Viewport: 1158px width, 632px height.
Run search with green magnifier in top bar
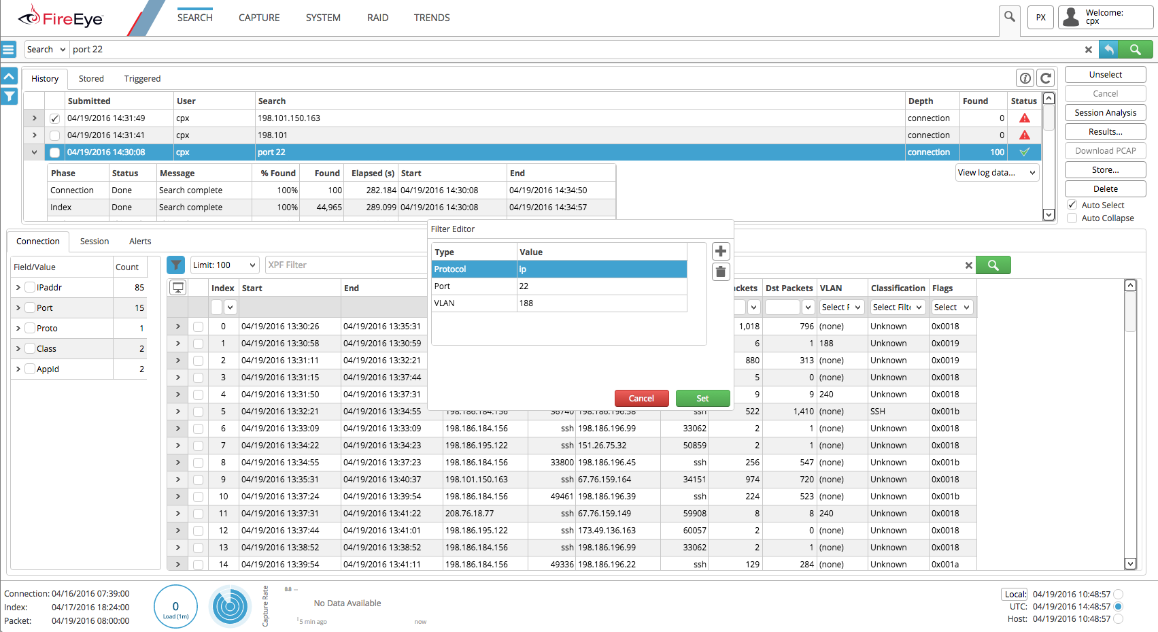(1135, 50)
